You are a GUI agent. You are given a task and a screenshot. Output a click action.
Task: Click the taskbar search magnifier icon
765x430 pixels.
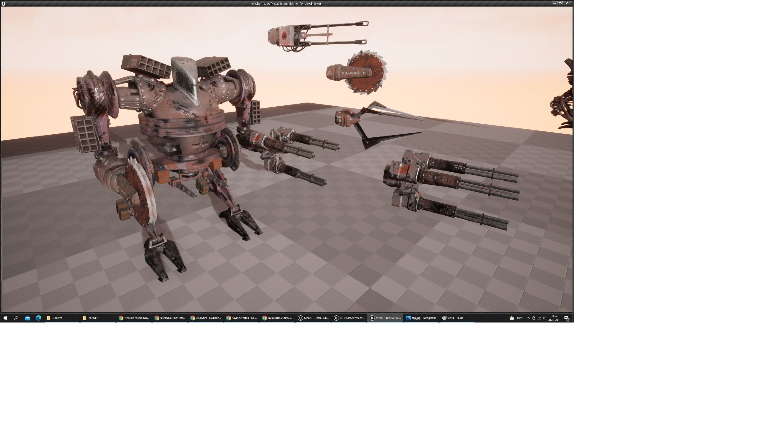16,318
